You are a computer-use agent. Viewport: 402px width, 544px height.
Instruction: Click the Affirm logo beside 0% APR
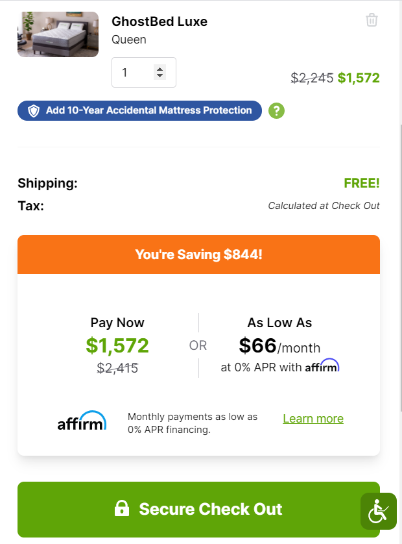(x=322, y=366)
